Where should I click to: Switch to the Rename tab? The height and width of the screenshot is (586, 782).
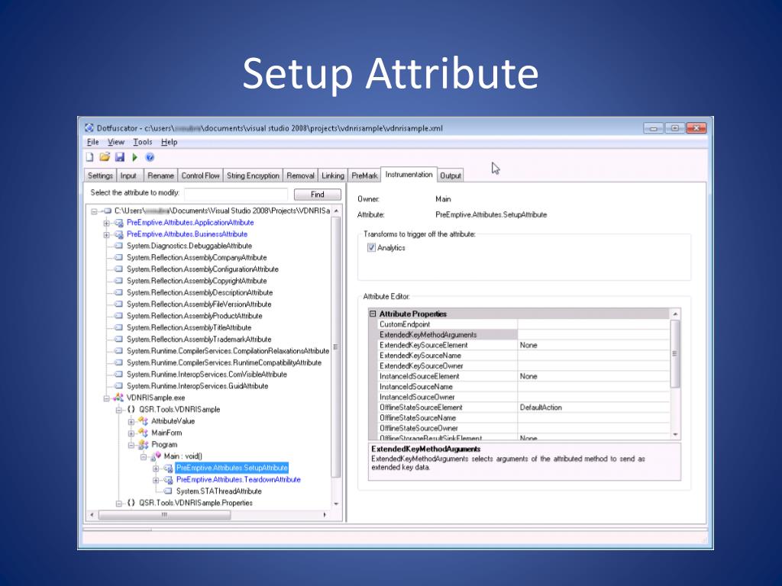(160, 176)
